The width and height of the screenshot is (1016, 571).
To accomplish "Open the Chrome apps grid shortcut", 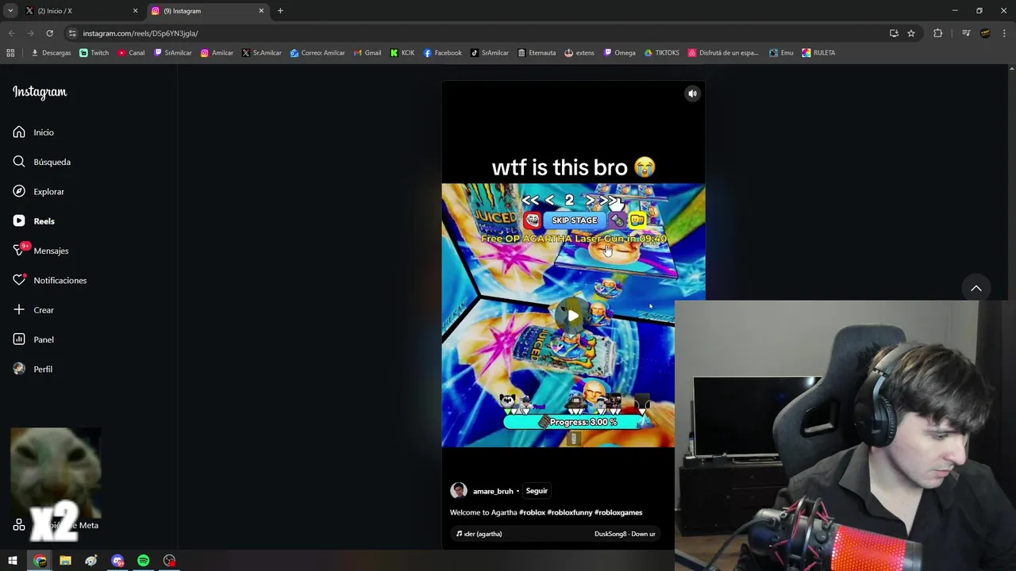I will [x=10, y=53].
